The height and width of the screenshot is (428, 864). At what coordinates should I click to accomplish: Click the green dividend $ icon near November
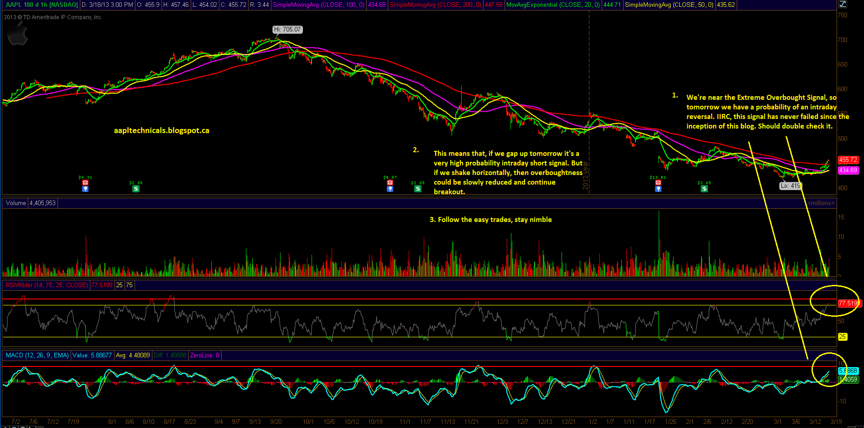[x=418, y=189]
